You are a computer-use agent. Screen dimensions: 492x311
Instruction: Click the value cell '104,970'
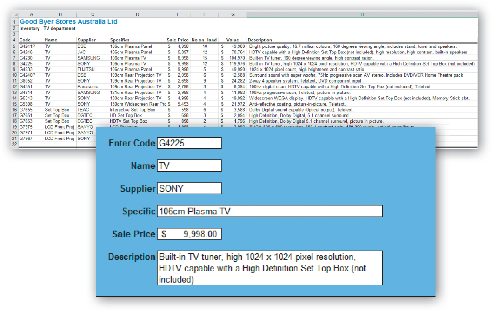click(233, 58)
